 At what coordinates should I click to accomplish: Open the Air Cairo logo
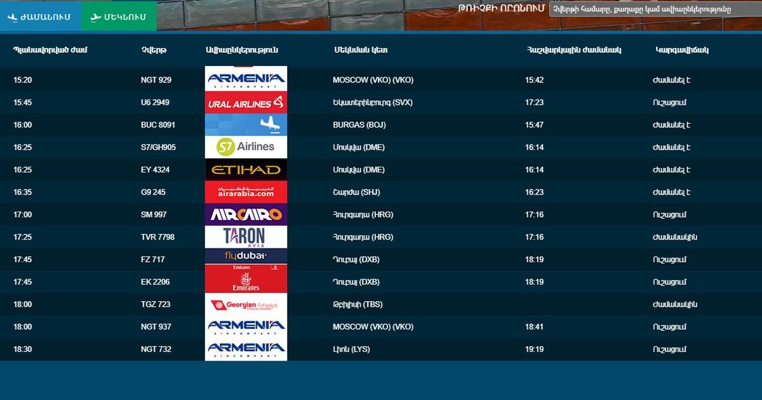coord(246,214)
